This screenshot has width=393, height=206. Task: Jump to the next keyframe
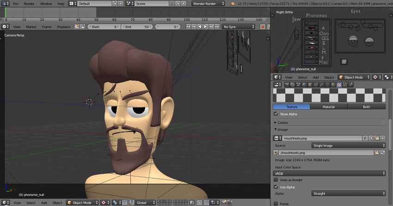211,27
